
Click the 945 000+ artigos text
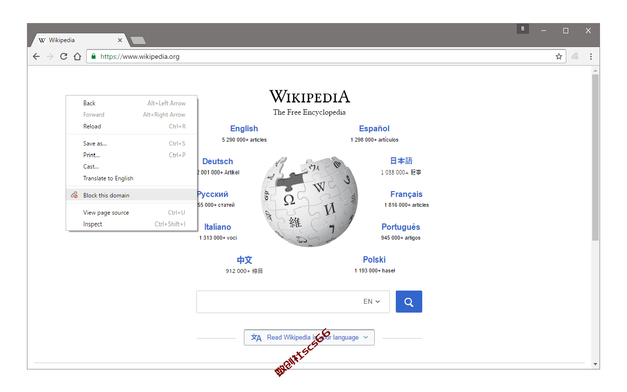[401, 238]
